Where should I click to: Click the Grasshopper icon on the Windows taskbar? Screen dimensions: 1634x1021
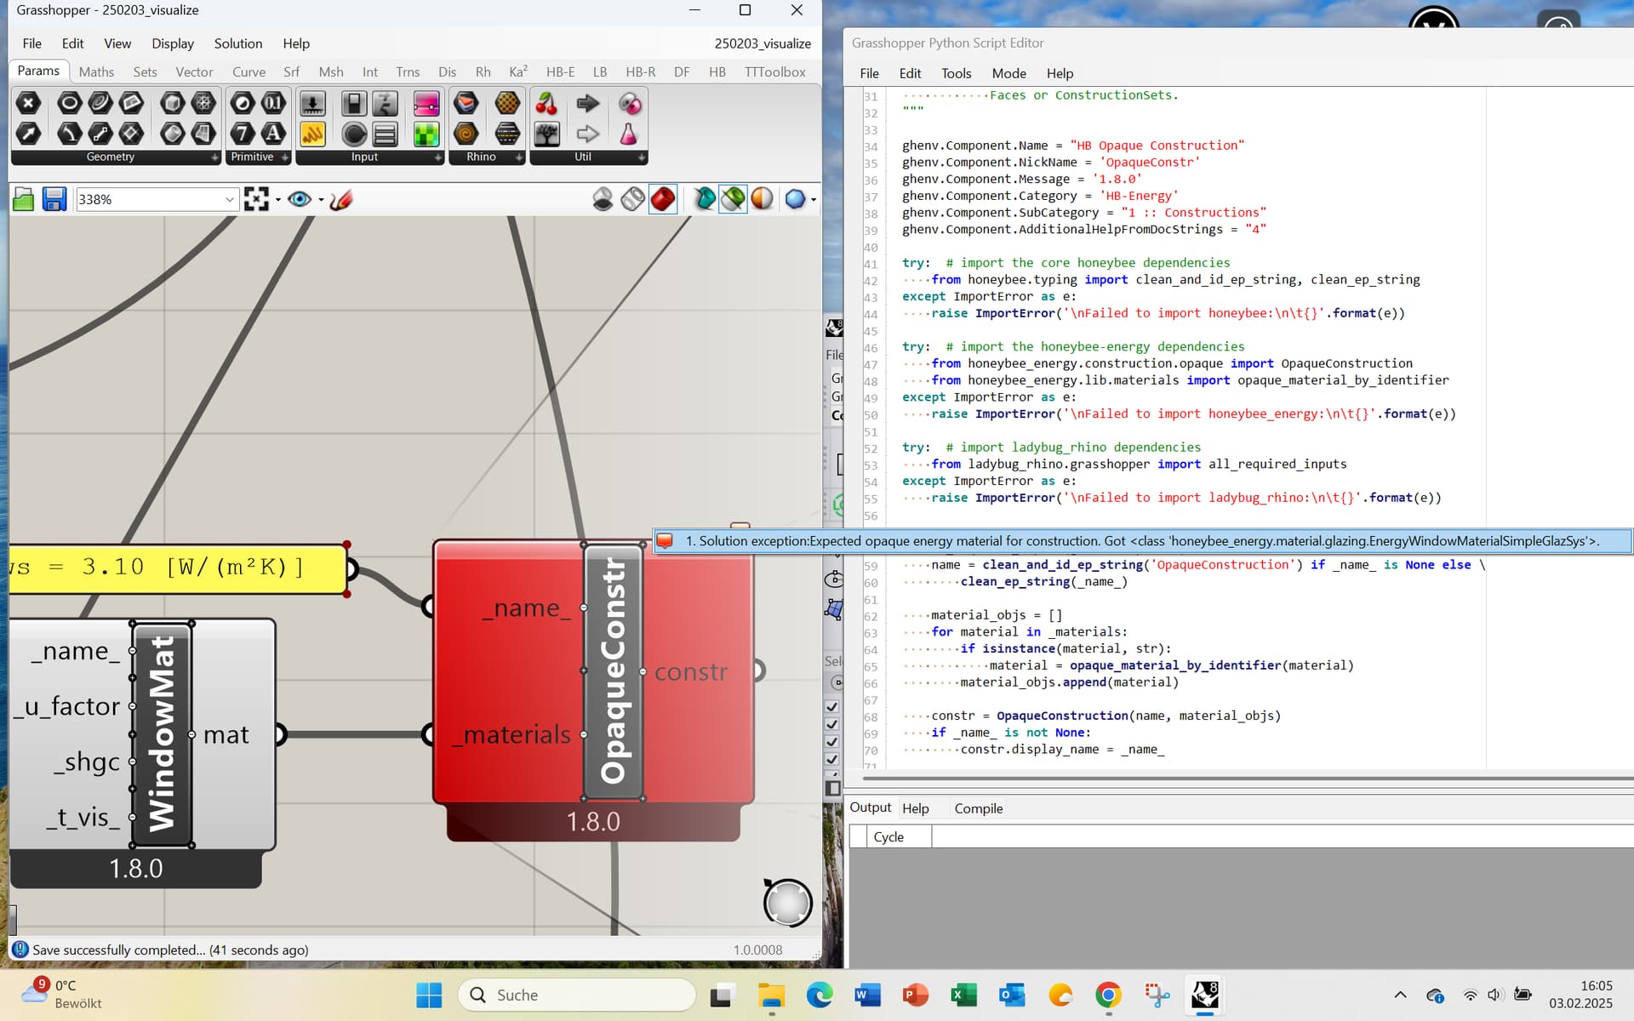tap(1204, 994)
